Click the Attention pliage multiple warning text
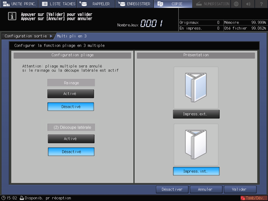The height and width of the screenshot is (201, 268). pos(70,68)
